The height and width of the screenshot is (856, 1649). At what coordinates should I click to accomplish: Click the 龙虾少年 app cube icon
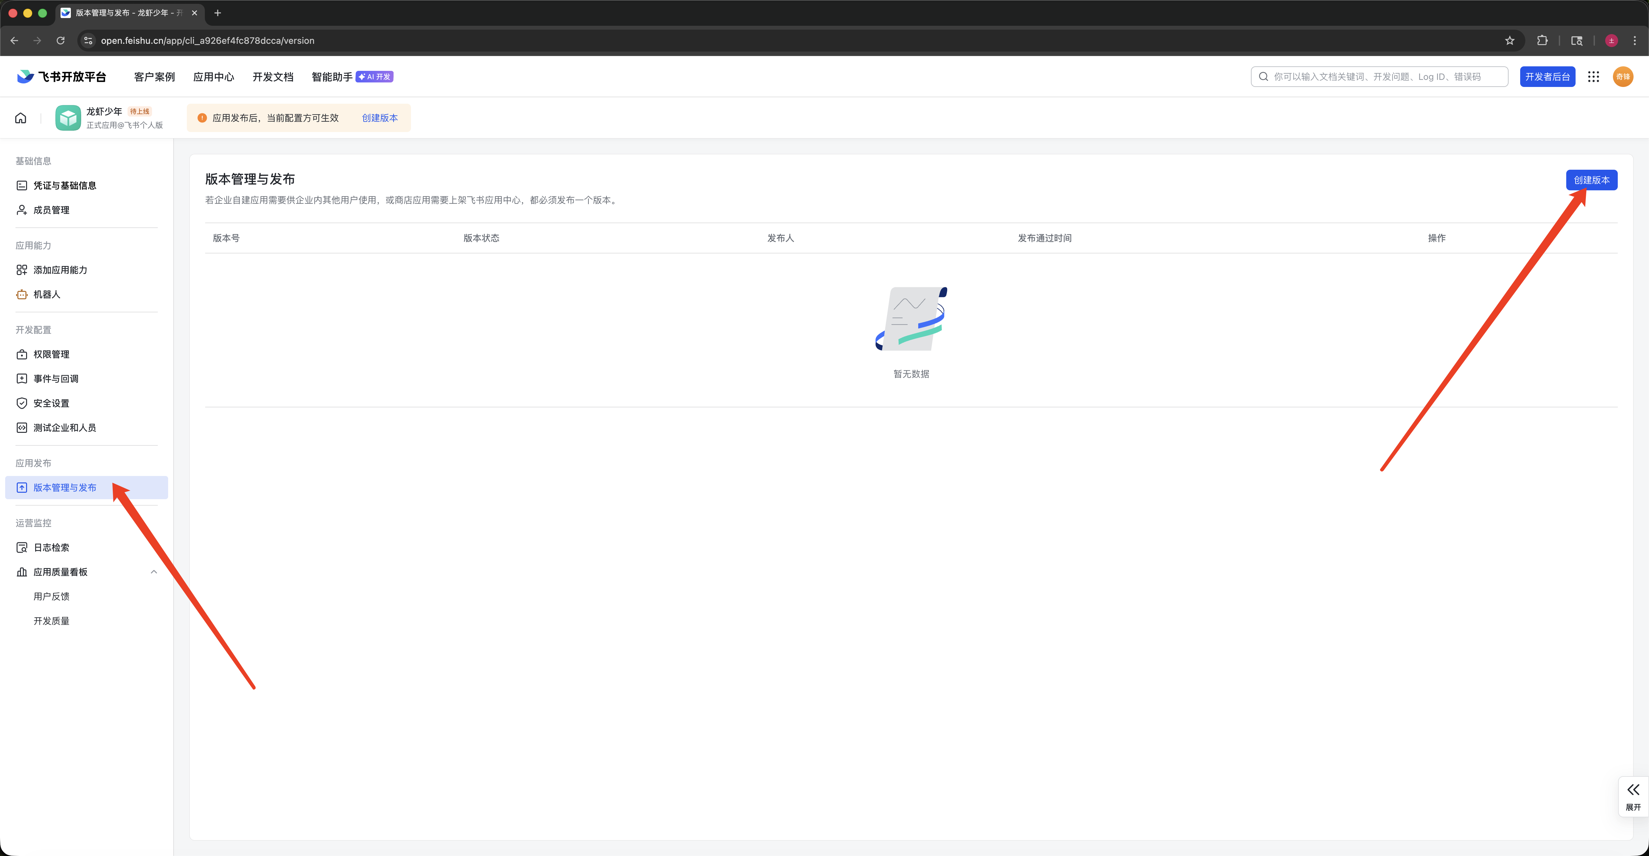[x=68, y=118]
